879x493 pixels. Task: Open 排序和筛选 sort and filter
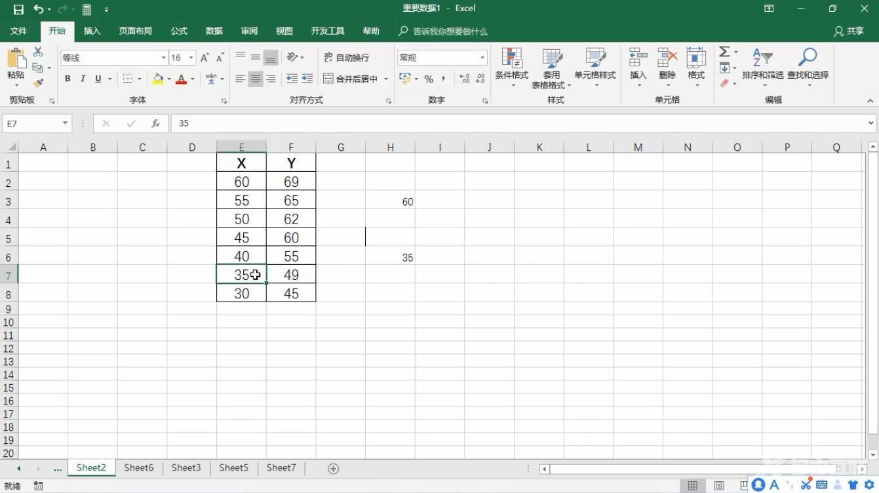(x=763, y=68)
